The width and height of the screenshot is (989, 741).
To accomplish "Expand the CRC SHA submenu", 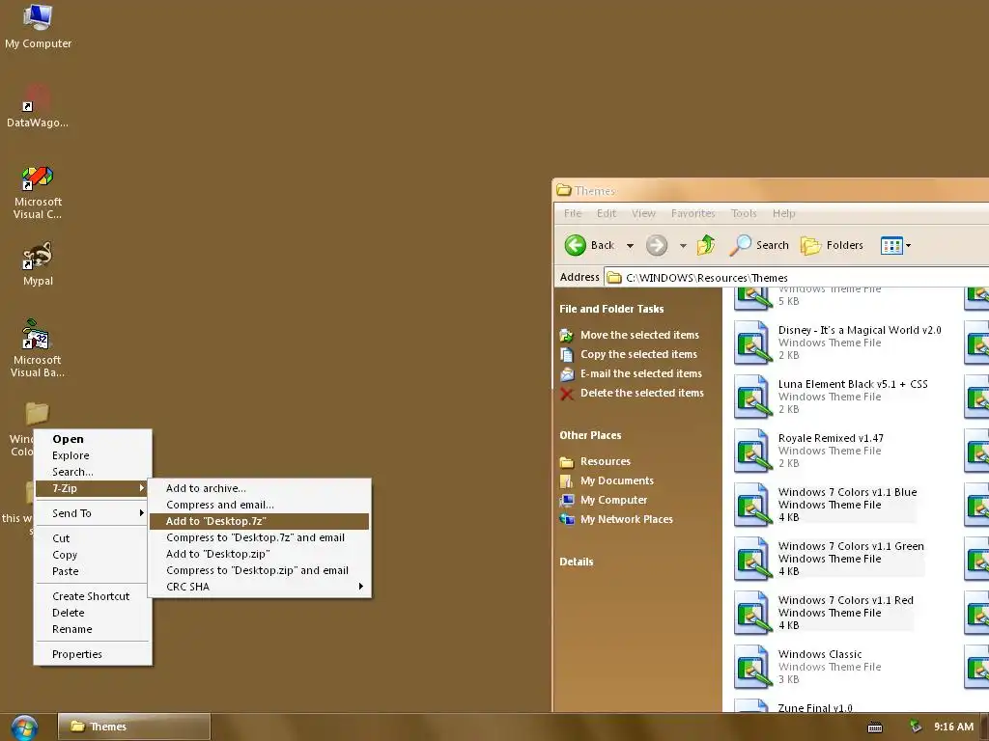I will [259, 587].
